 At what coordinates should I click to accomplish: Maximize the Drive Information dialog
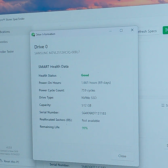pos(121,31)
